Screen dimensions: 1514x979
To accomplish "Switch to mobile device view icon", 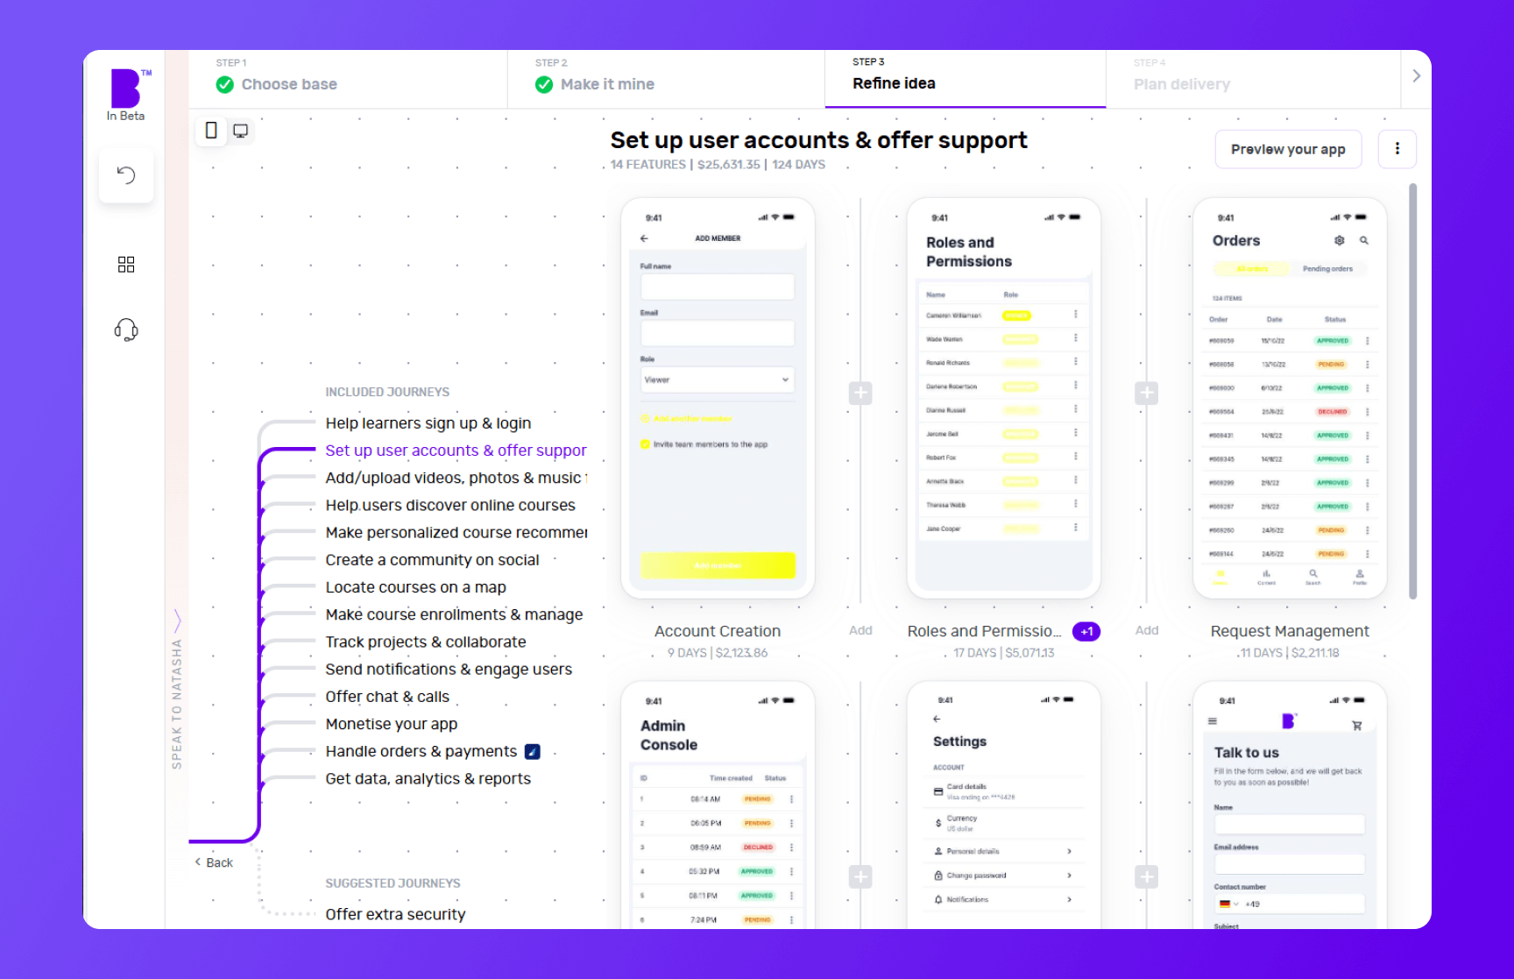I will coord(211,131).
